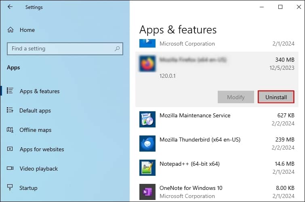Select Mozilla Maintenance Service entry name

coord(195,115)
